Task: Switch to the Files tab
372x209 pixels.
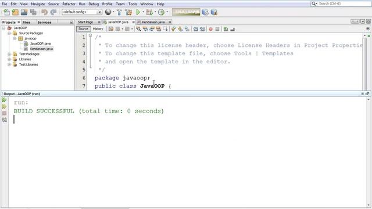Action: pos(26,22)
